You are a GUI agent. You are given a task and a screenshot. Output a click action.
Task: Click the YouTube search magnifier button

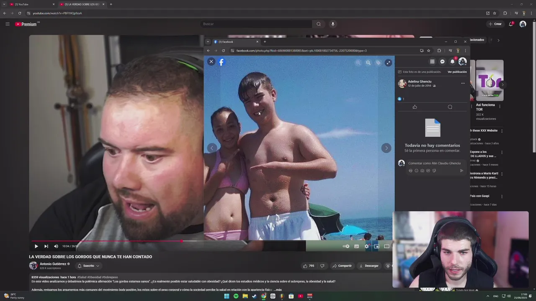pyautogui.click(x=319, y=24)
